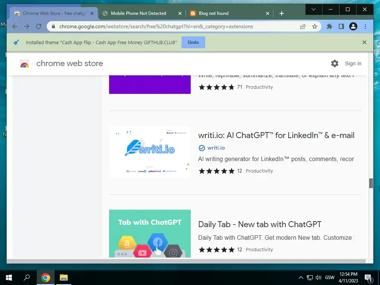
Task: Show hidden system tray icons
Action: pyautogui.click(x=301, y=278)
